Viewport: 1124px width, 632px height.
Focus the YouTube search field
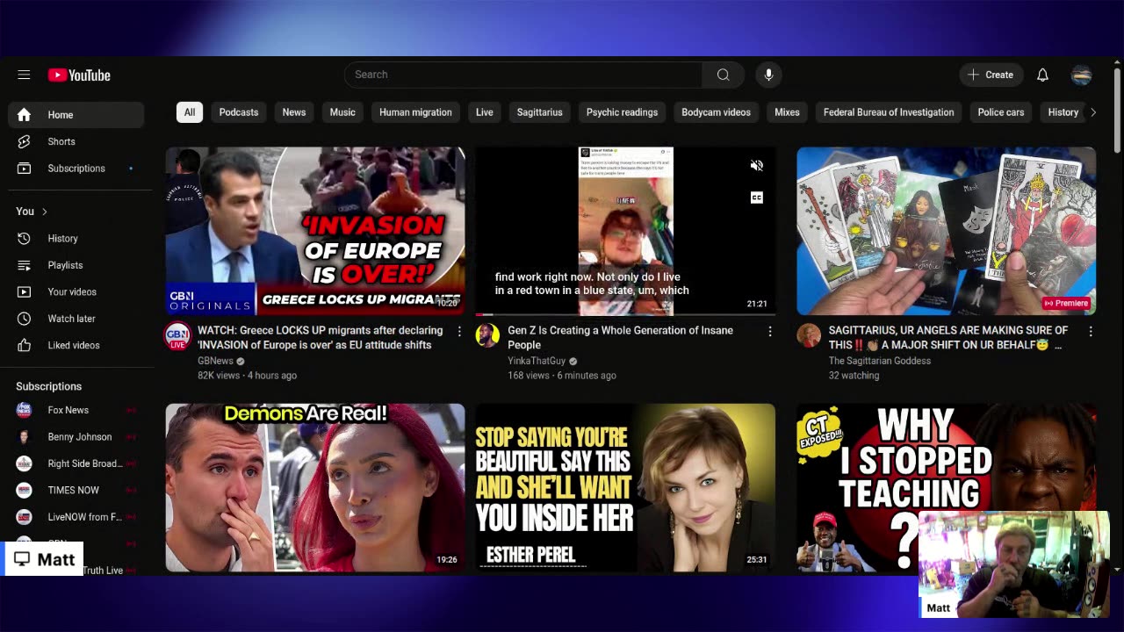(x=523, y=75)
